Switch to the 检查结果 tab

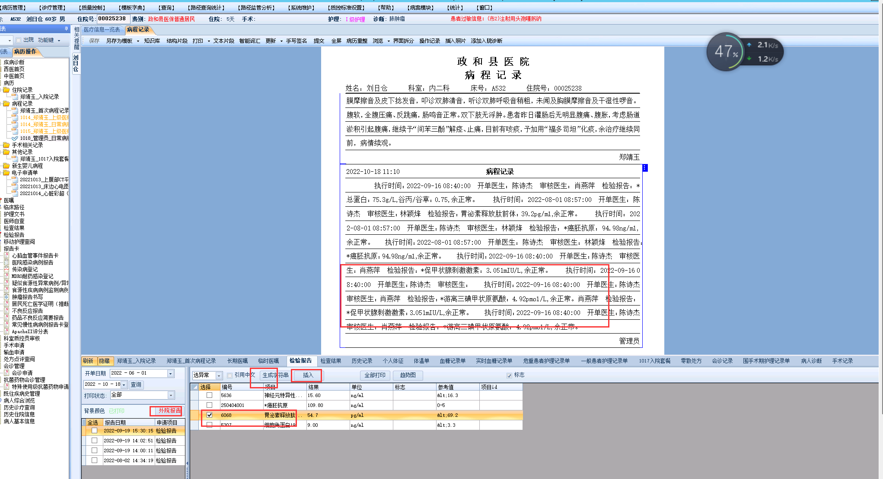click(x=331, y=361)
